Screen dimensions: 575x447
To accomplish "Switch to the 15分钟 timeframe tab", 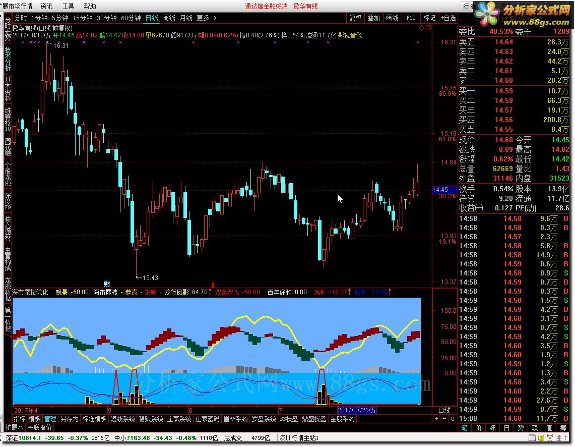I will (83, 18).
